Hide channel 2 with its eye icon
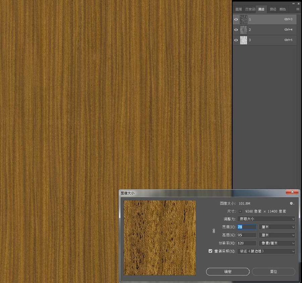Image resolution: width=302 pixels, height=283 pixels. click(x=236, y=30)
